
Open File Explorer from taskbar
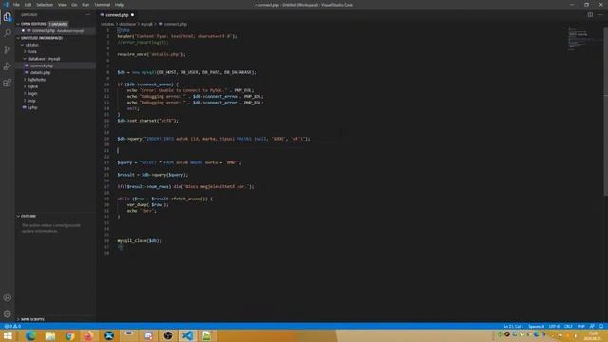click(x=50, y=335)
